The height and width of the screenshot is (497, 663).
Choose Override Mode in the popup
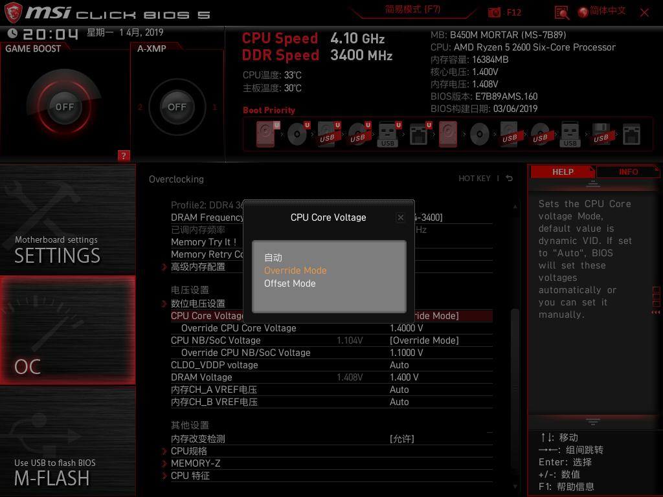[x=295, y=271]
